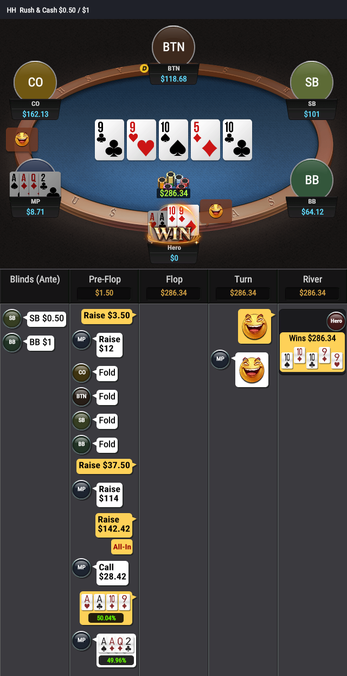Click the laughing emoji near MP's cards
The width and height of the screenshot is (347, 676).
pyautogui.click(x=22, y=140)
